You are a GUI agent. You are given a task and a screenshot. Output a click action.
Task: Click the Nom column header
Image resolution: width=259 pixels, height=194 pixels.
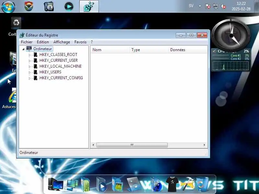click(110, 50)
